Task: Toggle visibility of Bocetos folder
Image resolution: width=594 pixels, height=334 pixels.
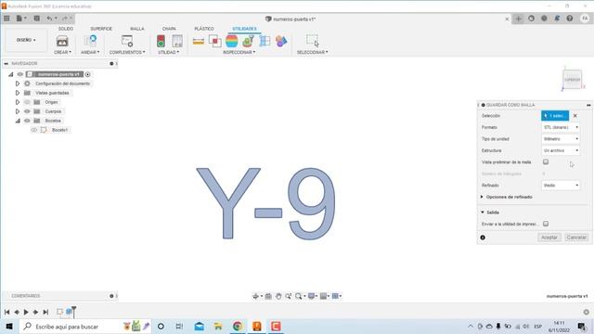Action: [x=27, y=121]
